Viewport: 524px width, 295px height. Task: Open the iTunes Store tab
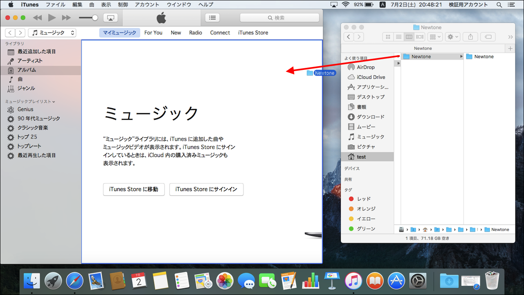click(x=253, y=33)
